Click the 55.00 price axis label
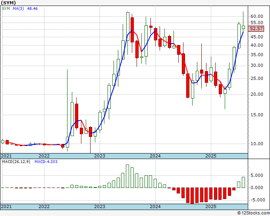The height and width of the screenshot is (216, 270). click(x=257, y=23)
